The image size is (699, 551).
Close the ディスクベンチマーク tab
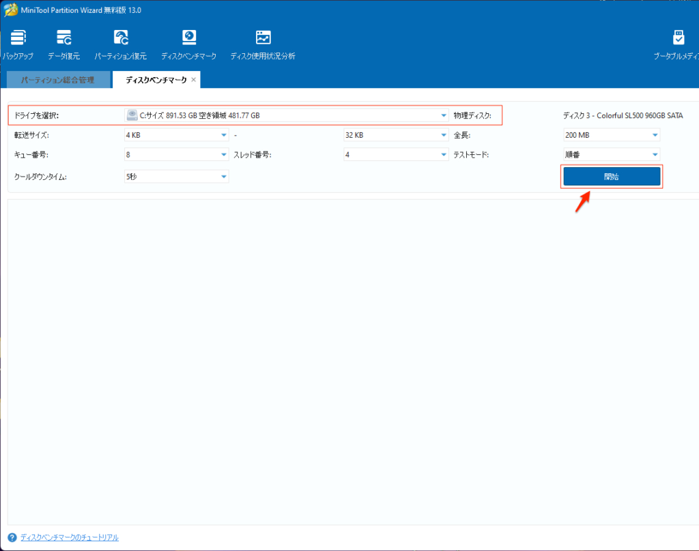193,80
